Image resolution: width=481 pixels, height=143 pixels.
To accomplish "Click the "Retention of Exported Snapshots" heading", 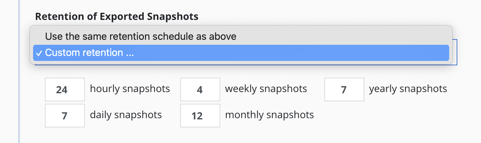I will (117, 16).
